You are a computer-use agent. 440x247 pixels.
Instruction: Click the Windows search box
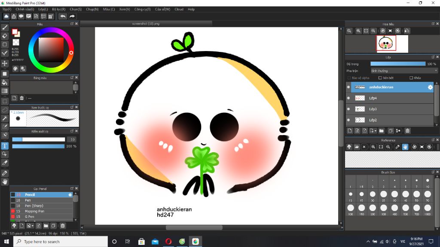tap(60, 241)
